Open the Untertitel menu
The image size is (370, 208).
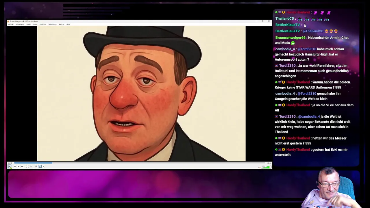[x=43, y=24]
